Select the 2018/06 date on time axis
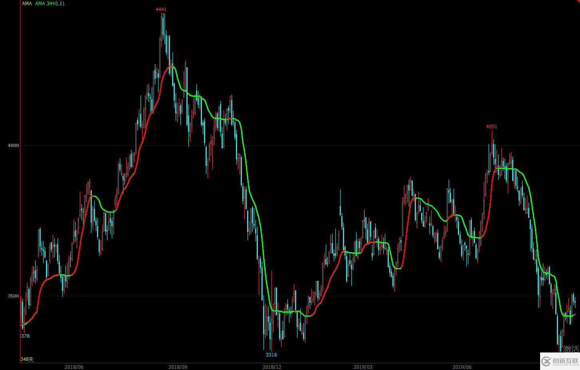This screenshot has width=580, height=370. pos(74,367)
